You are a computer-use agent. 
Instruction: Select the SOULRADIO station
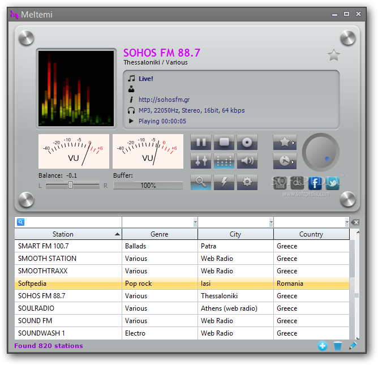click(x=182, y=308)
